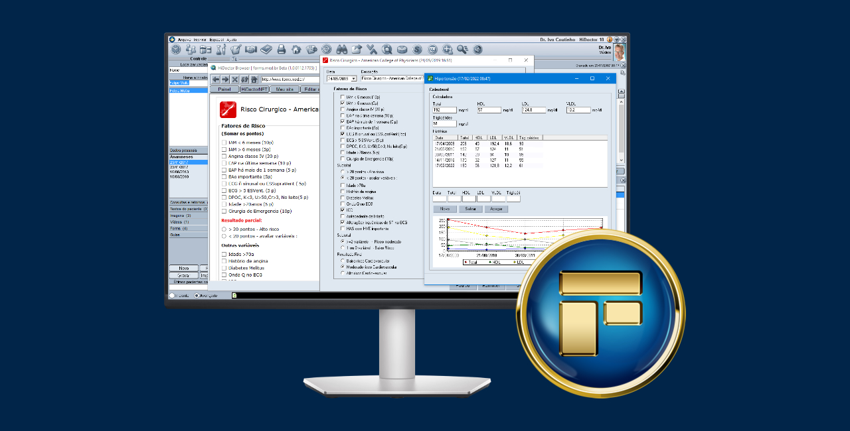Open the binoculars search icon in toolbar
The width and height of the screenshot is (850, 431).
click(342, 49)
